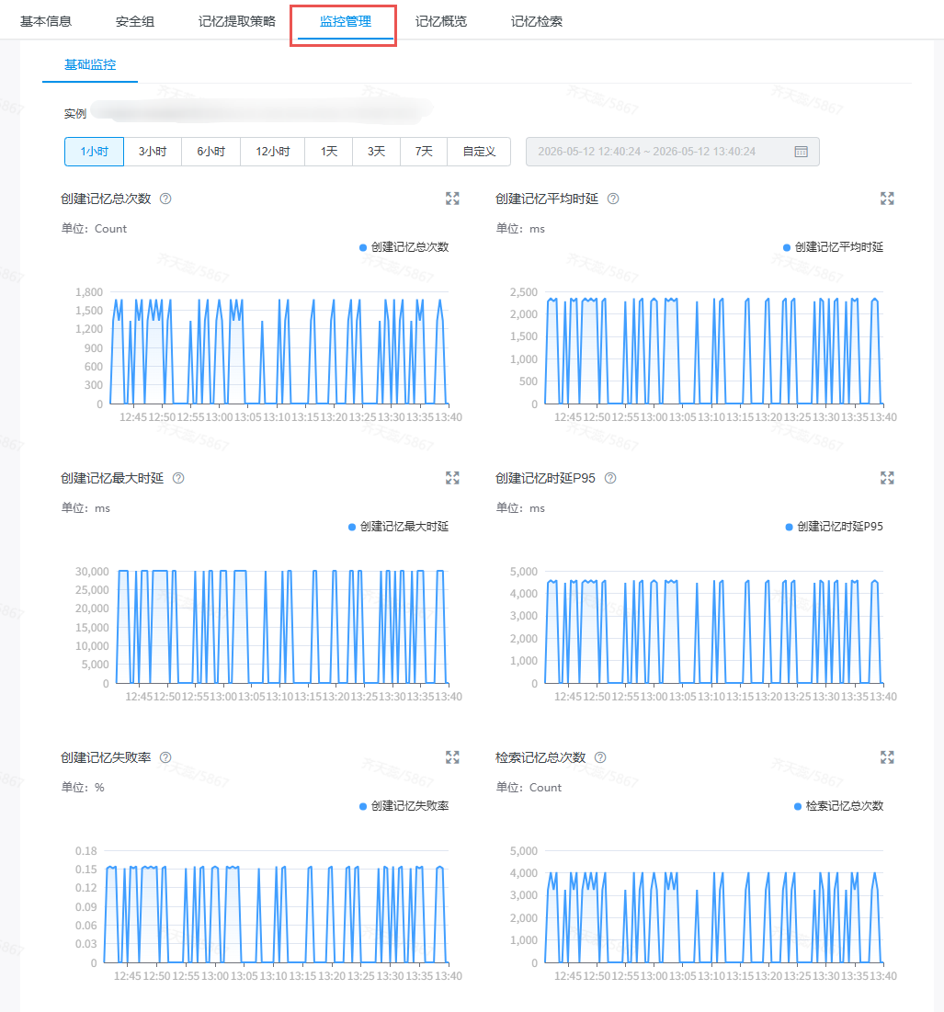Switch to the 记忆检索 tab
944x1012 pixels.
click(536, 21)
